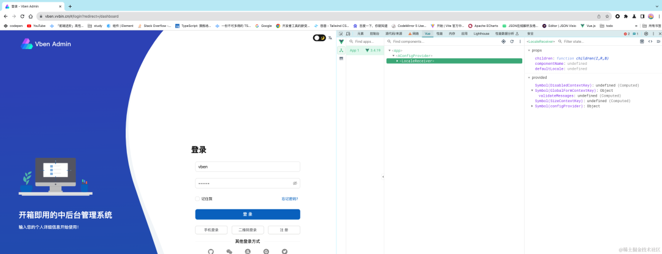Expand Symbol(configProvider) object
Screen dimensions: 662x254
(x=532, y=106)
